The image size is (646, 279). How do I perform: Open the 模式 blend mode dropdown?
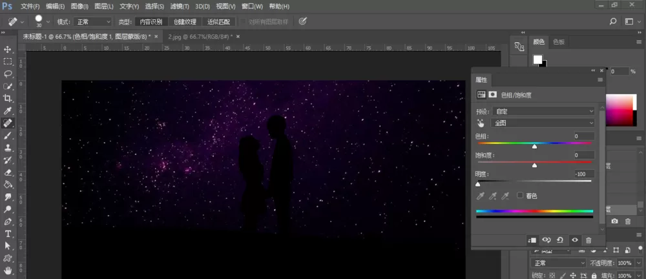(92, 22)
